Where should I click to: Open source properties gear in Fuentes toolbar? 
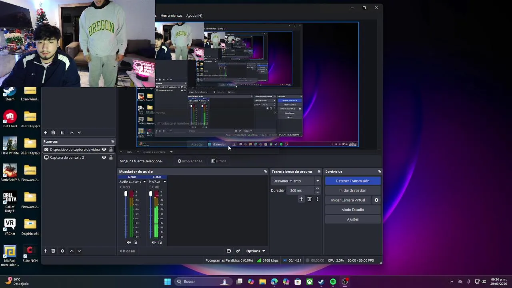coord(62,251)
